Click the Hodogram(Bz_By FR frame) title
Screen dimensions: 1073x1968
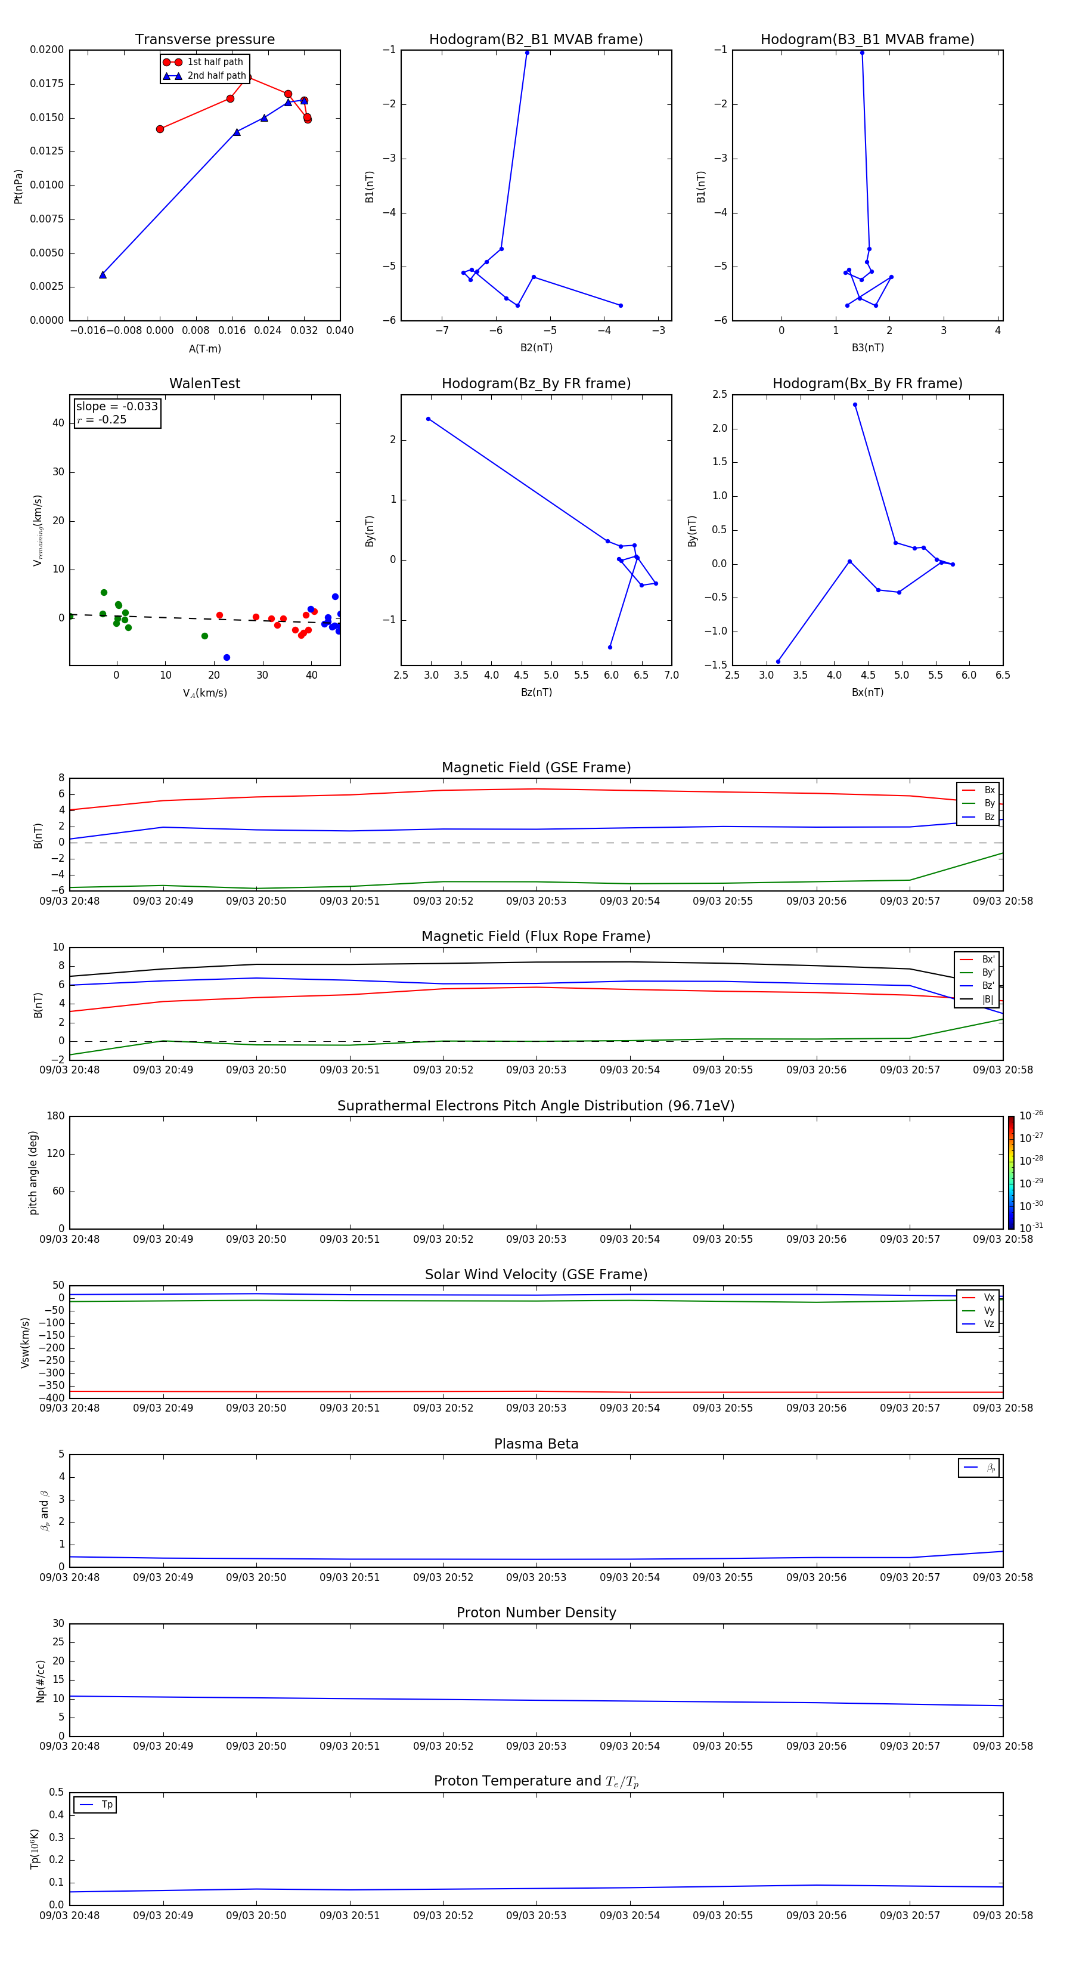[x=536, y=383]
